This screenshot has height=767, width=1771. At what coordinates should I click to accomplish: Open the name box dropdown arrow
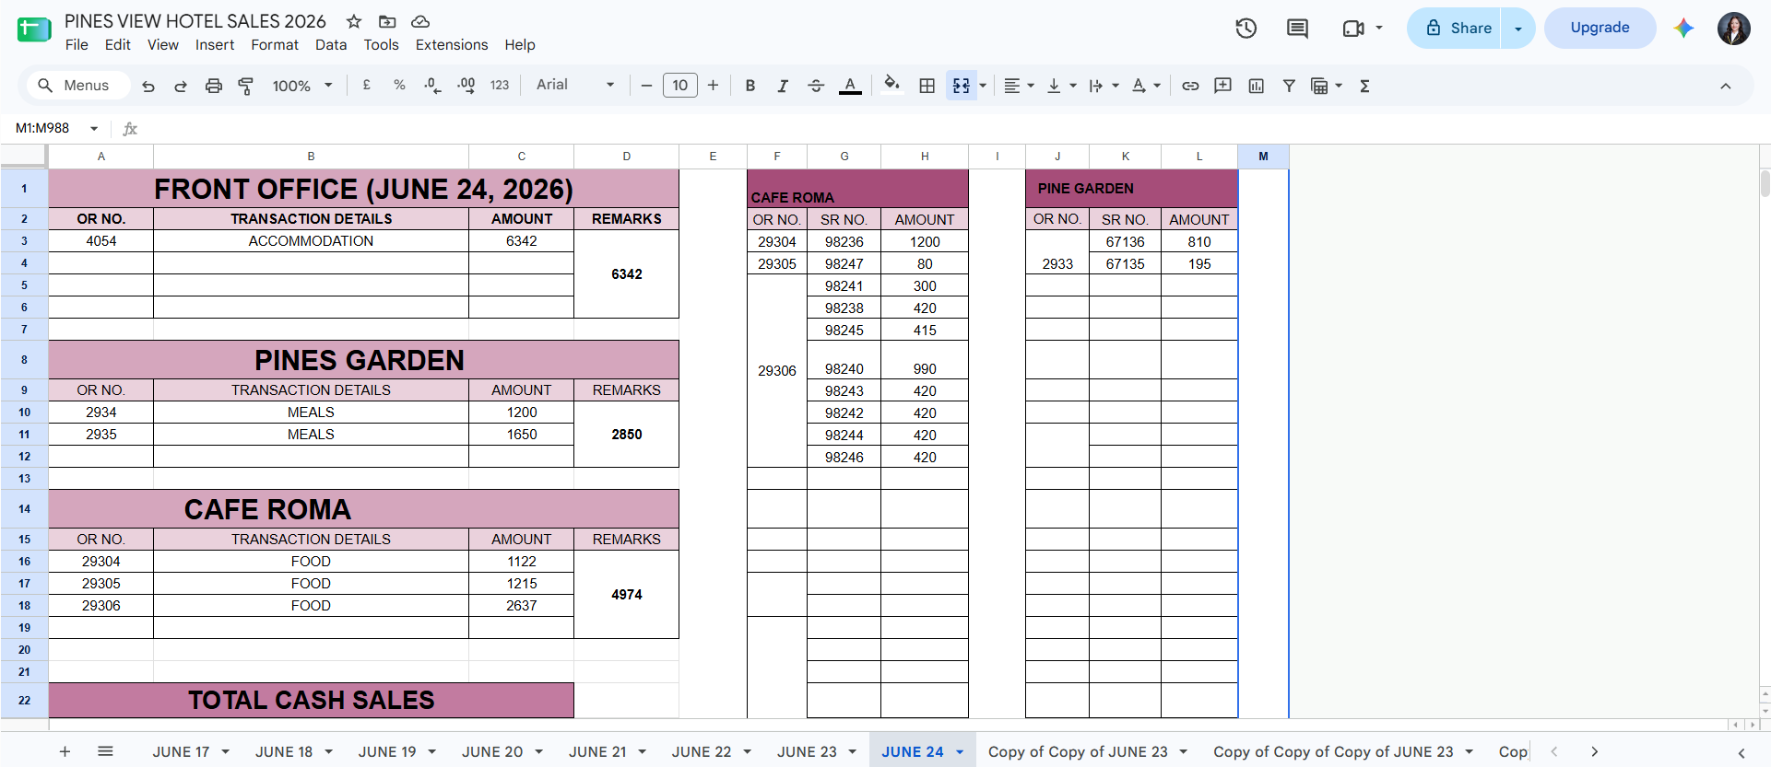click(x=94, y=129)
